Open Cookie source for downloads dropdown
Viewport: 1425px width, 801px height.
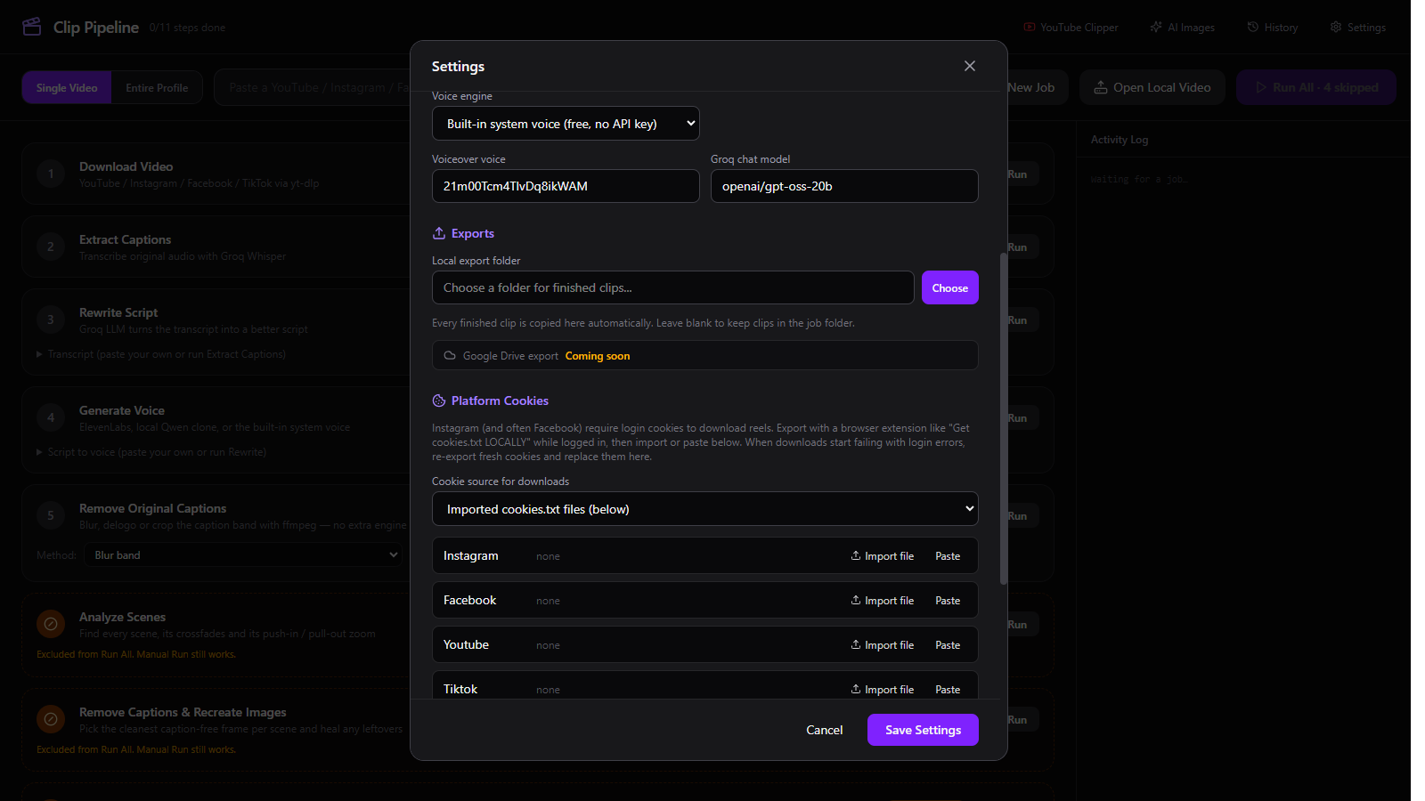pos(705,509)
